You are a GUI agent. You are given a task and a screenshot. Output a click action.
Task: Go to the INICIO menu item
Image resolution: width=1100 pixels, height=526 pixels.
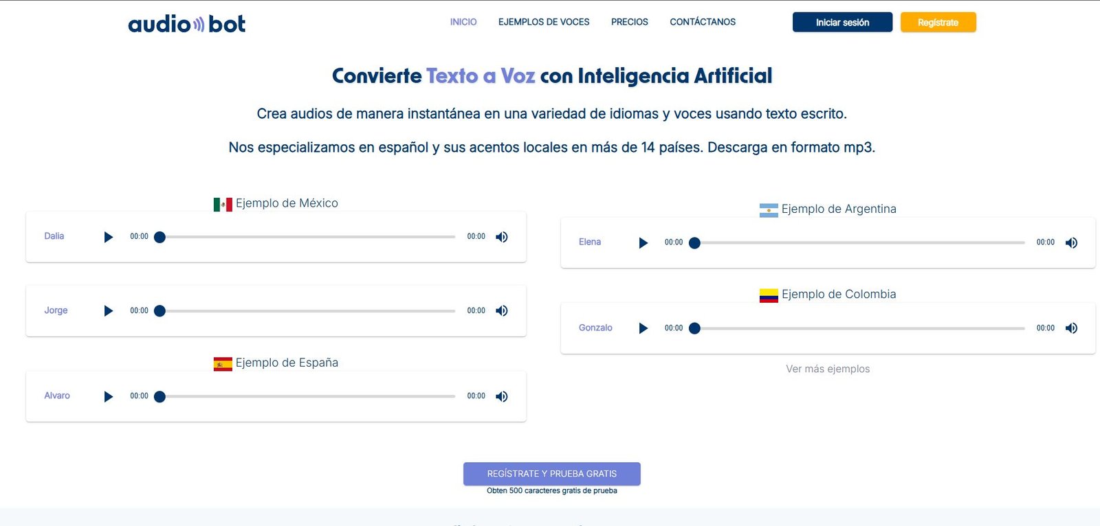tap(463, 22)
